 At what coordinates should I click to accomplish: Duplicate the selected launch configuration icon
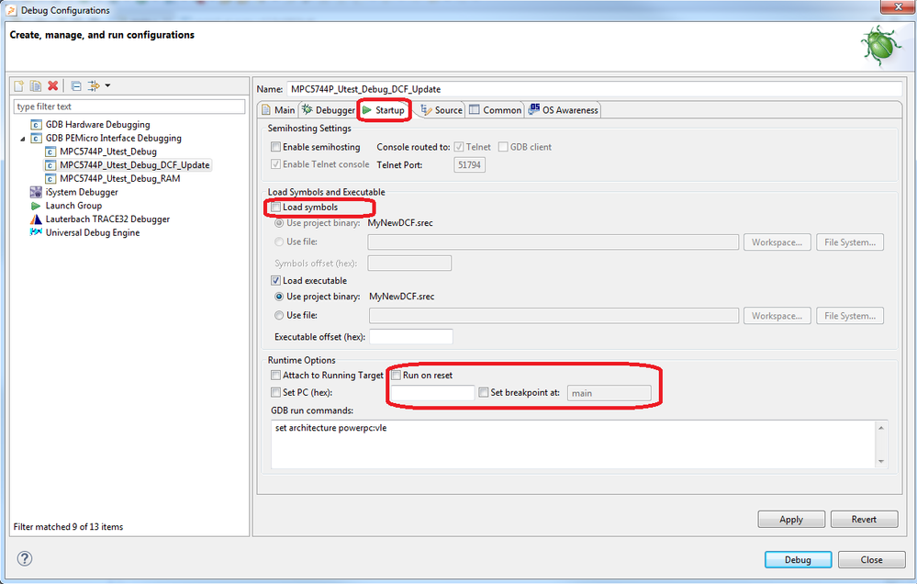(36, 86)
